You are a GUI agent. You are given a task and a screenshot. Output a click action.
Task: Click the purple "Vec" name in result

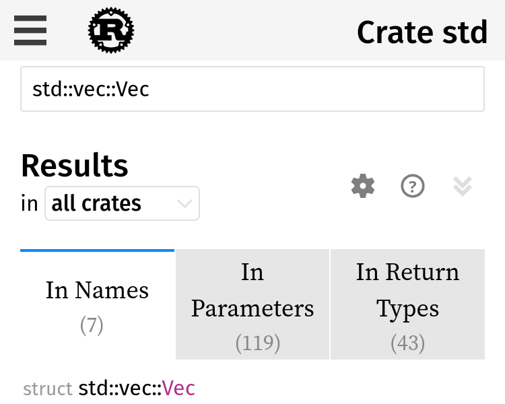[x=178, y=389]
